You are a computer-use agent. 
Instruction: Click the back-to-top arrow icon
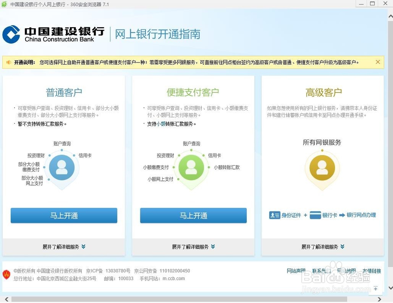pyautogui.click(x=375, y=288)
